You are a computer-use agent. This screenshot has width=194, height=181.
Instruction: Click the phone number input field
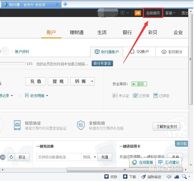(59, 157)
